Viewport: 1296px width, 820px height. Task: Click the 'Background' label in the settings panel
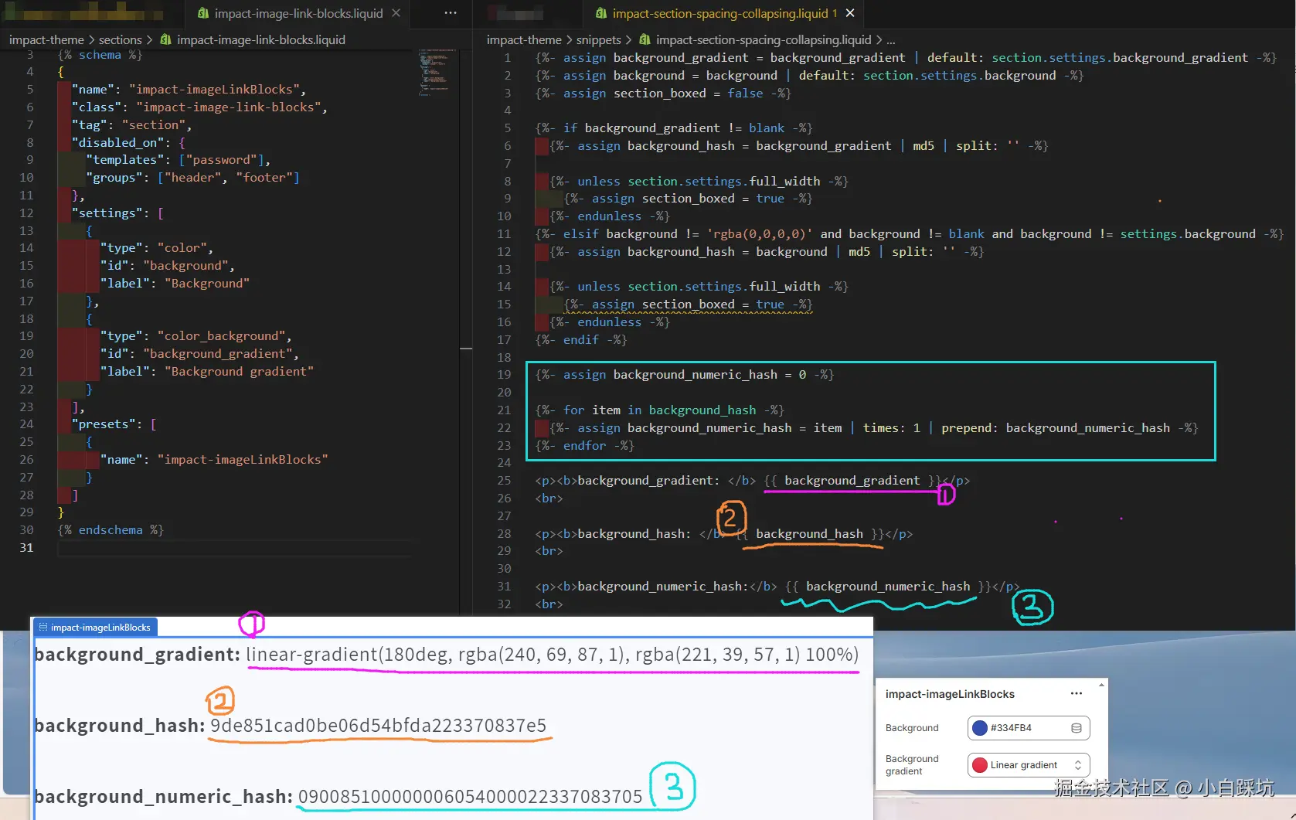[x=912, y=728]
